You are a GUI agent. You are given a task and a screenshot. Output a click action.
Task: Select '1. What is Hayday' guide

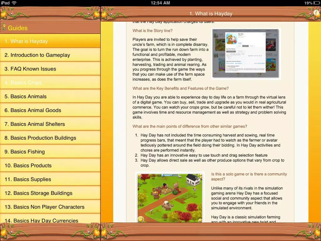tap(50, 41)
